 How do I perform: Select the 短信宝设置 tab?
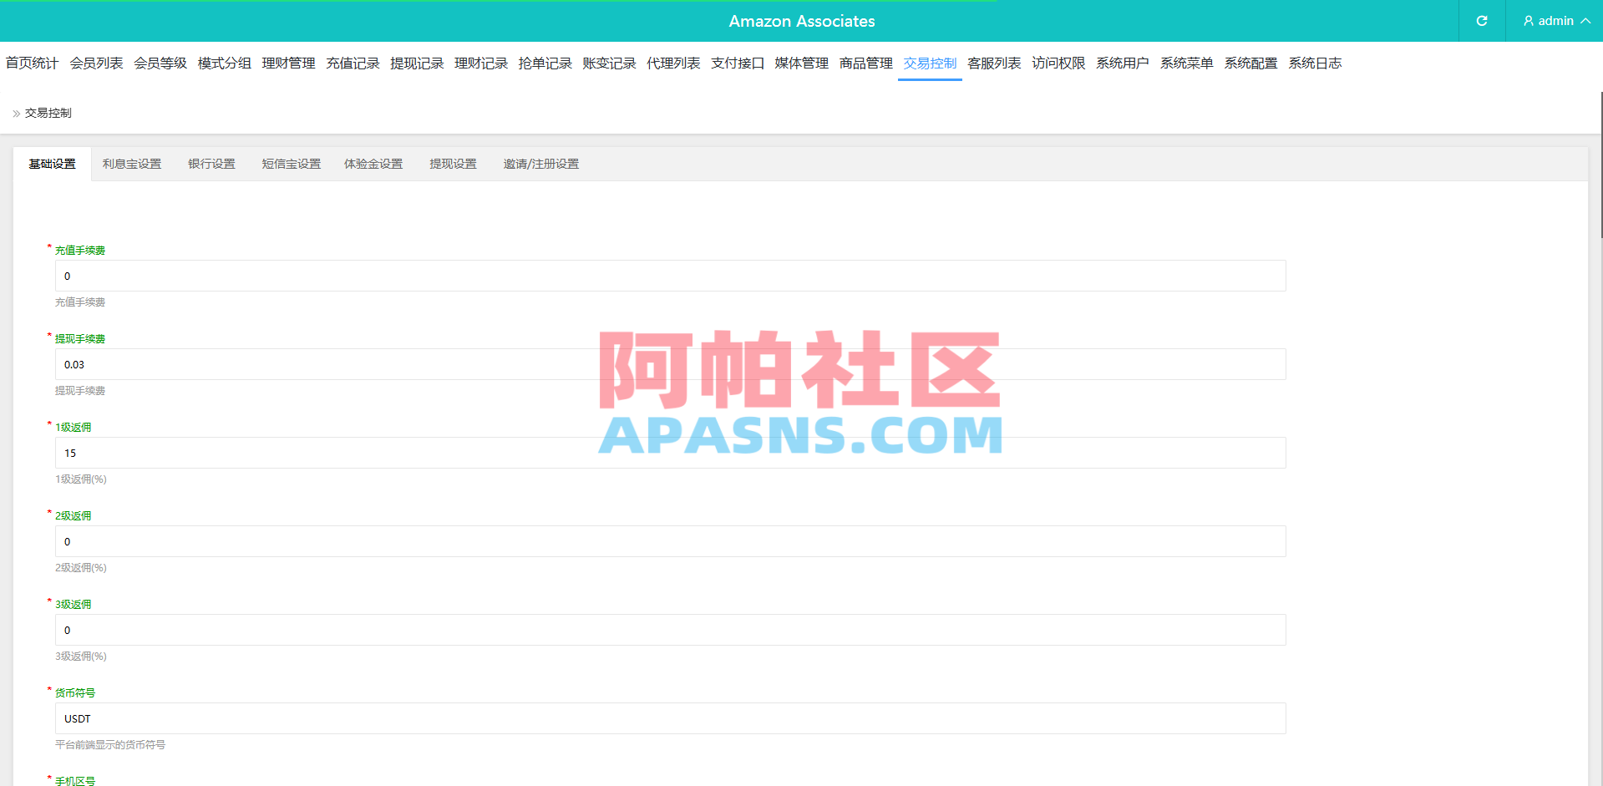[x=291, y=164]
